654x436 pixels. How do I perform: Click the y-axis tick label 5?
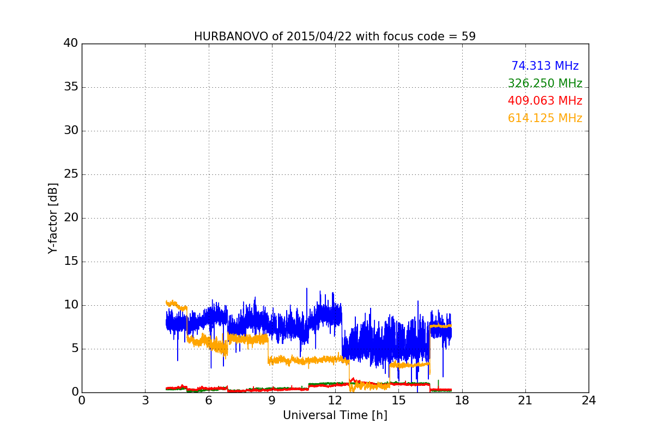pyautogui.click(x=74, y=349)
